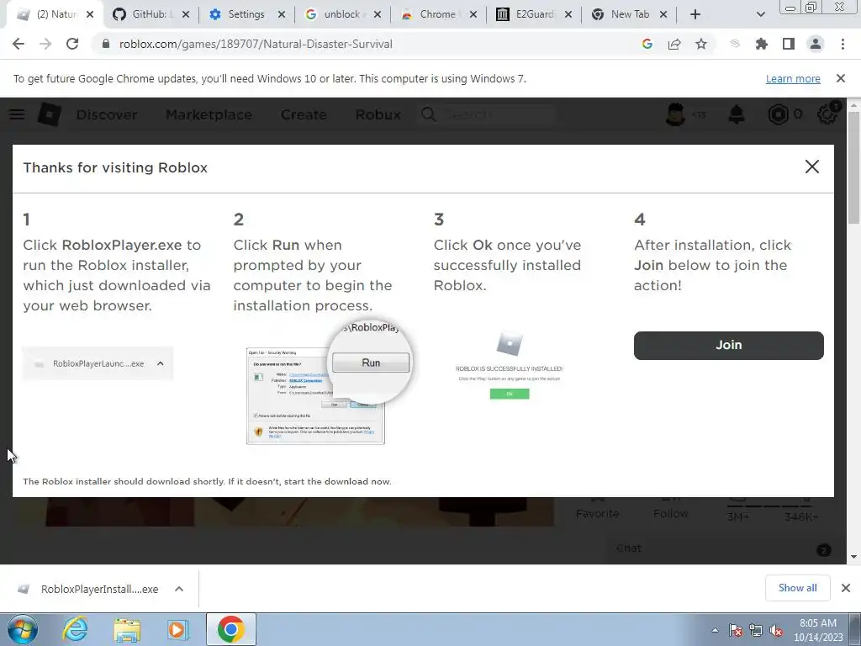The width and height of the screenshot is (861, 646).
Task: Open a new tab with plus button
Action: 695,14
